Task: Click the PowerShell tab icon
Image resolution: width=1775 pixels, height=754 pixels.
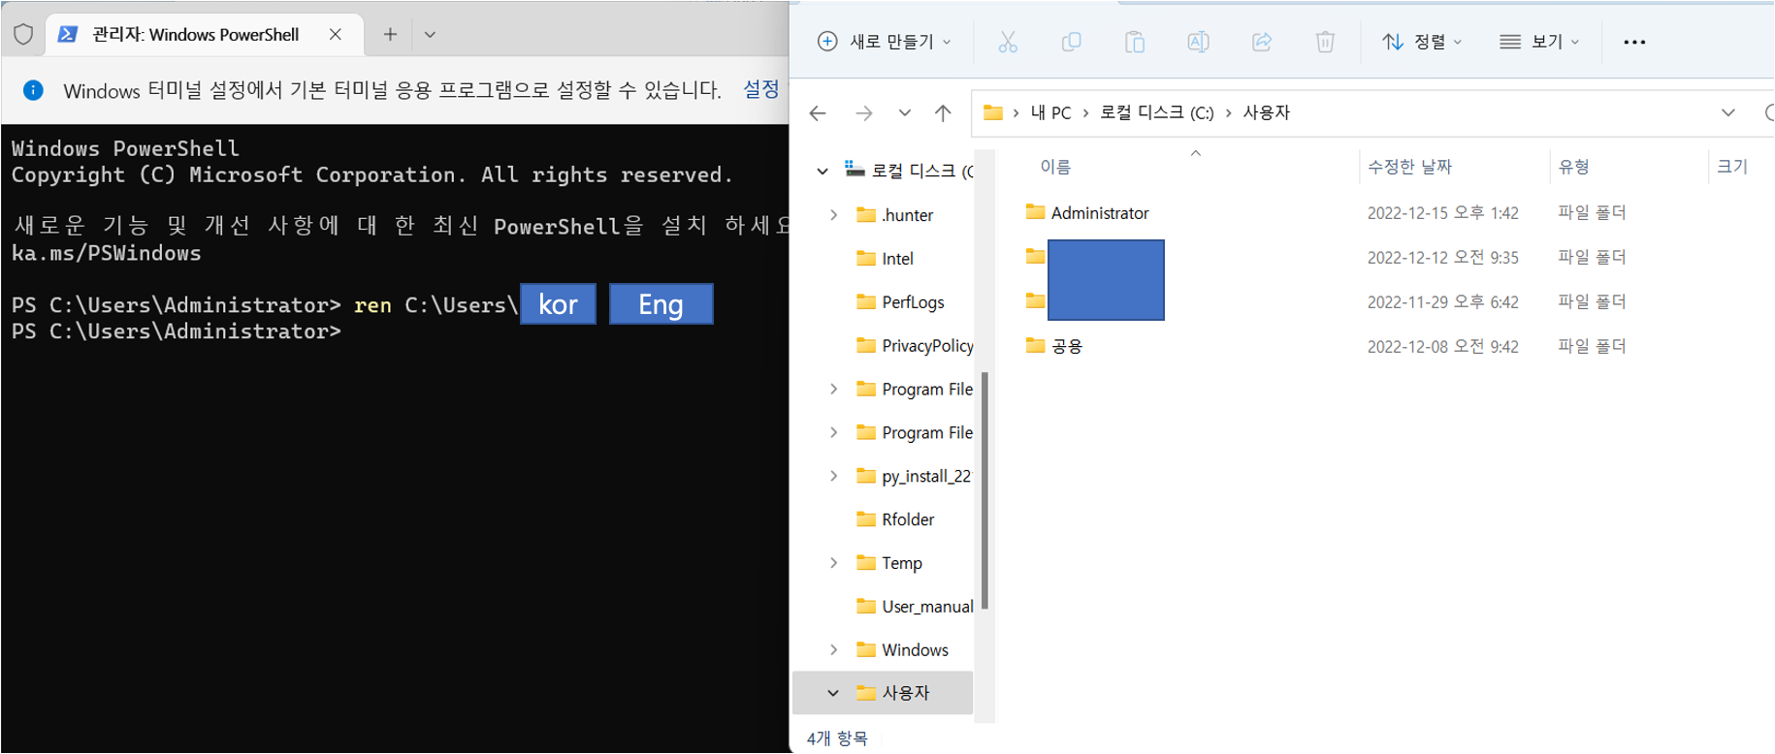Action: (x=67, y=34)
